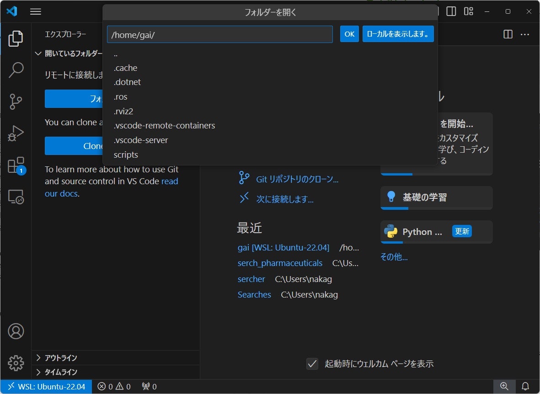Image resolution: width=540 pixels, height=394 pixels.
Task: Open recent Searches folder
Action: [x=254, y=295]
